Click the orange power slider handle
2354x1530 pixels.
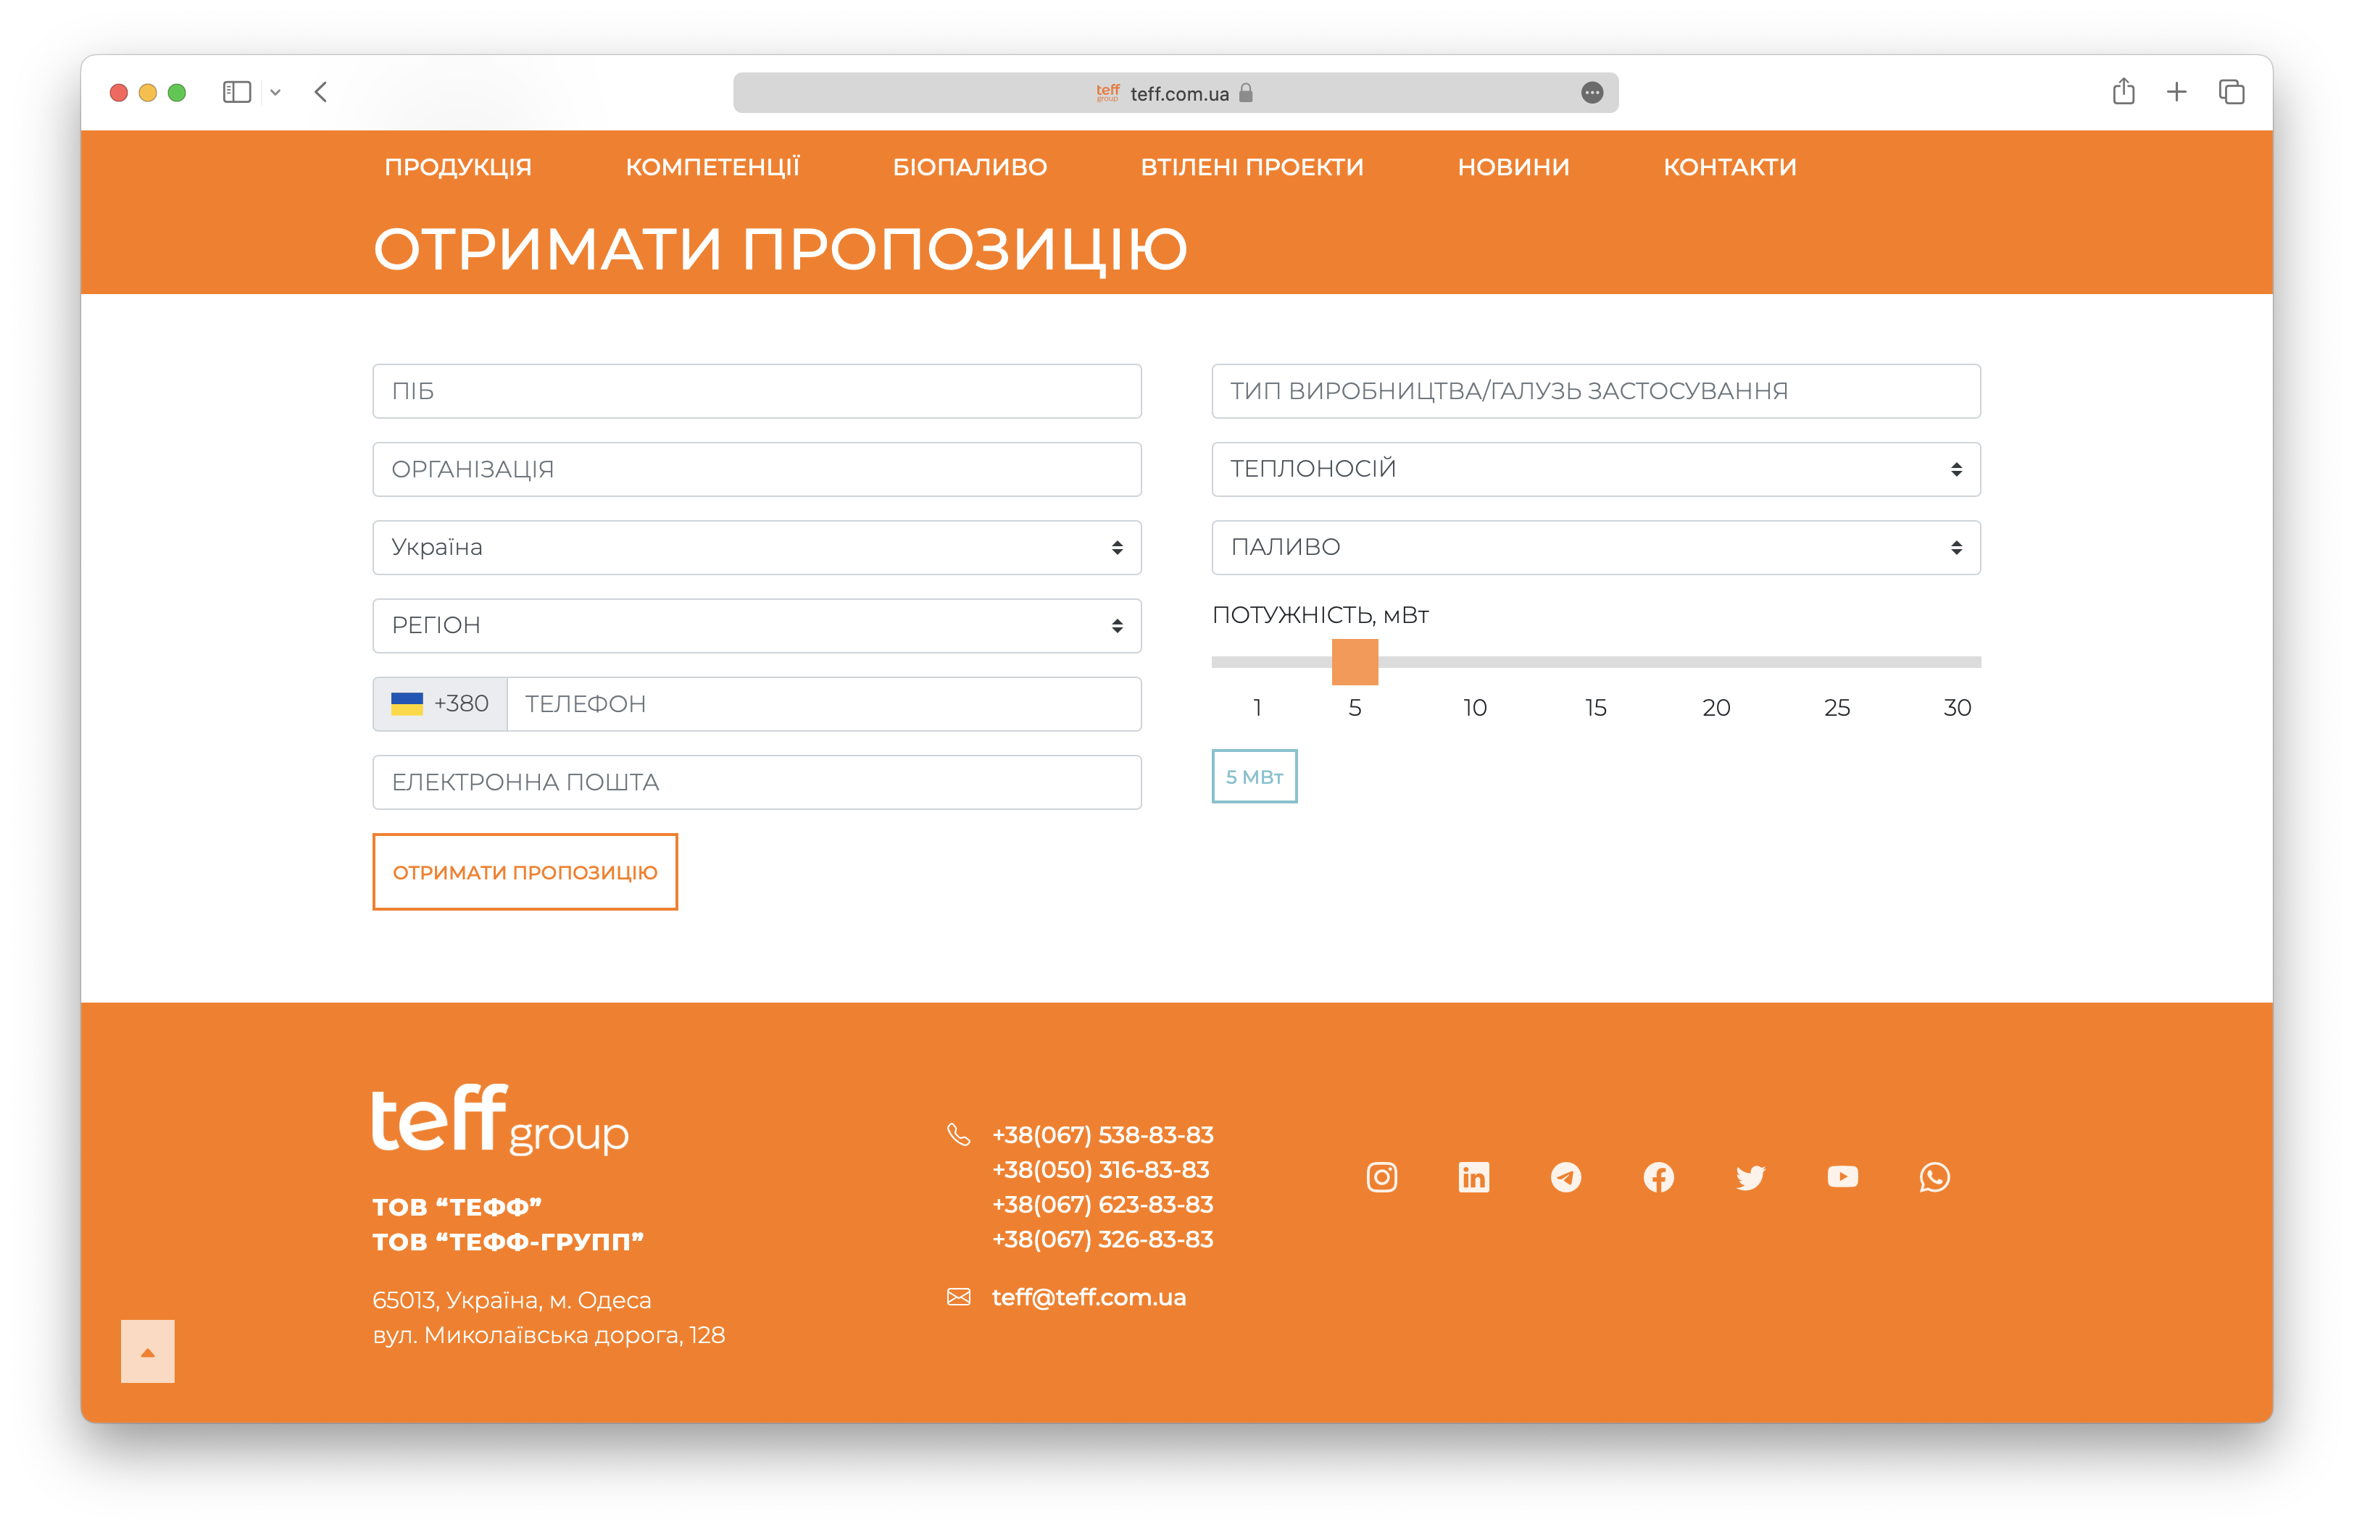[x=1354, y=662]
